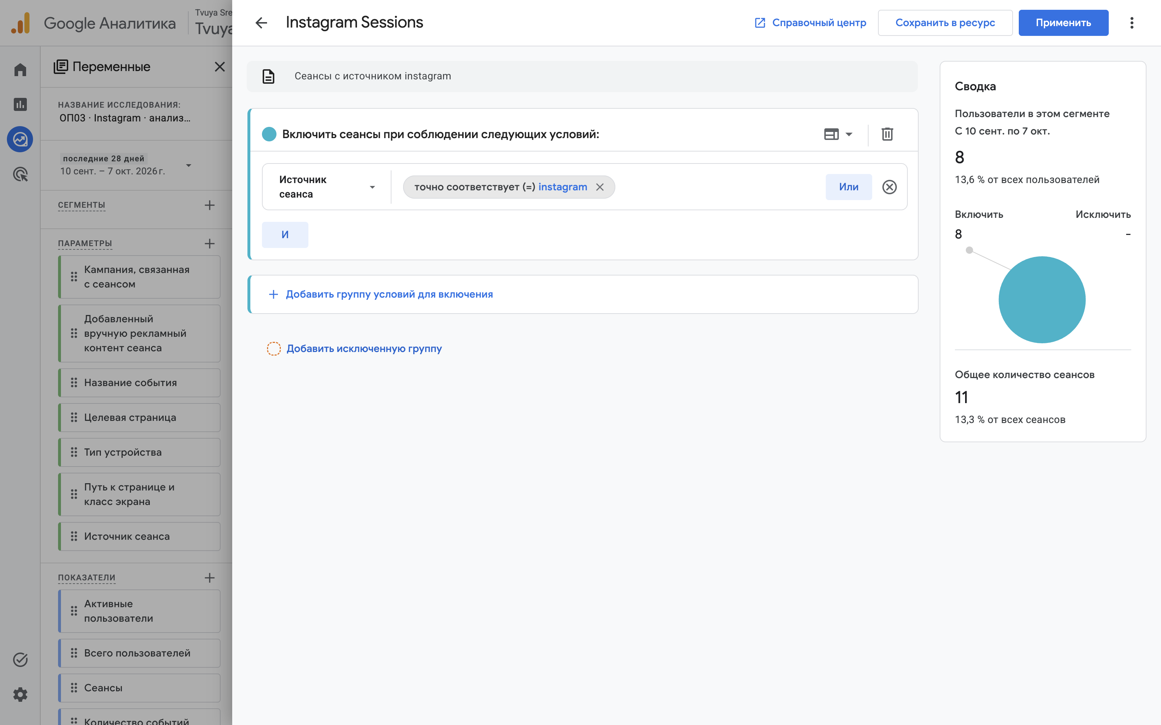The image size is (1161, 725).
Task: Delete the condition group with trash icon
Action: pos(887,134)
